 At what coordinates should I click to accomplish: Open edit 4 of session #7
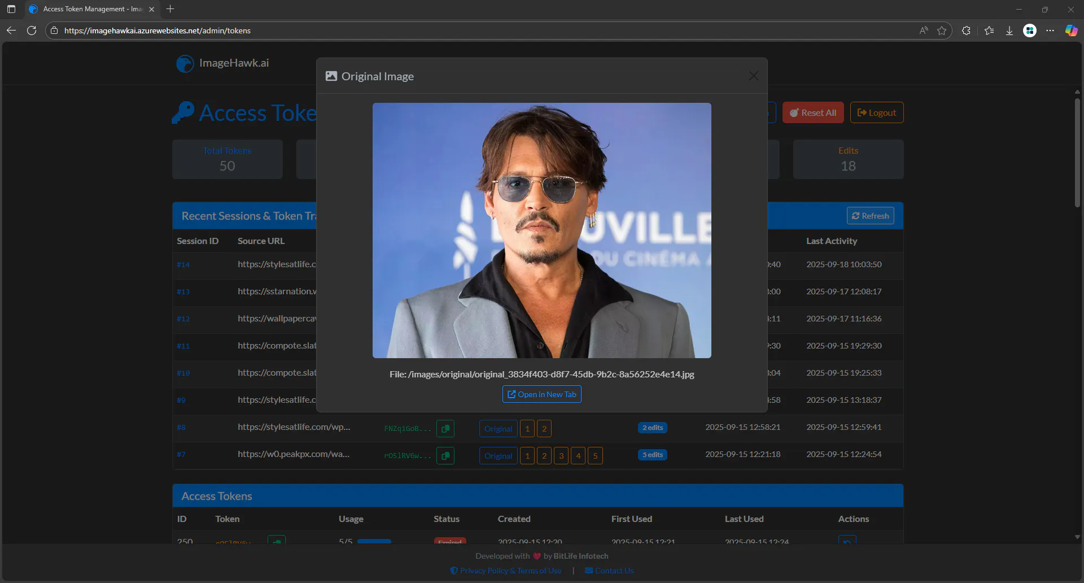tap(578, 456)
